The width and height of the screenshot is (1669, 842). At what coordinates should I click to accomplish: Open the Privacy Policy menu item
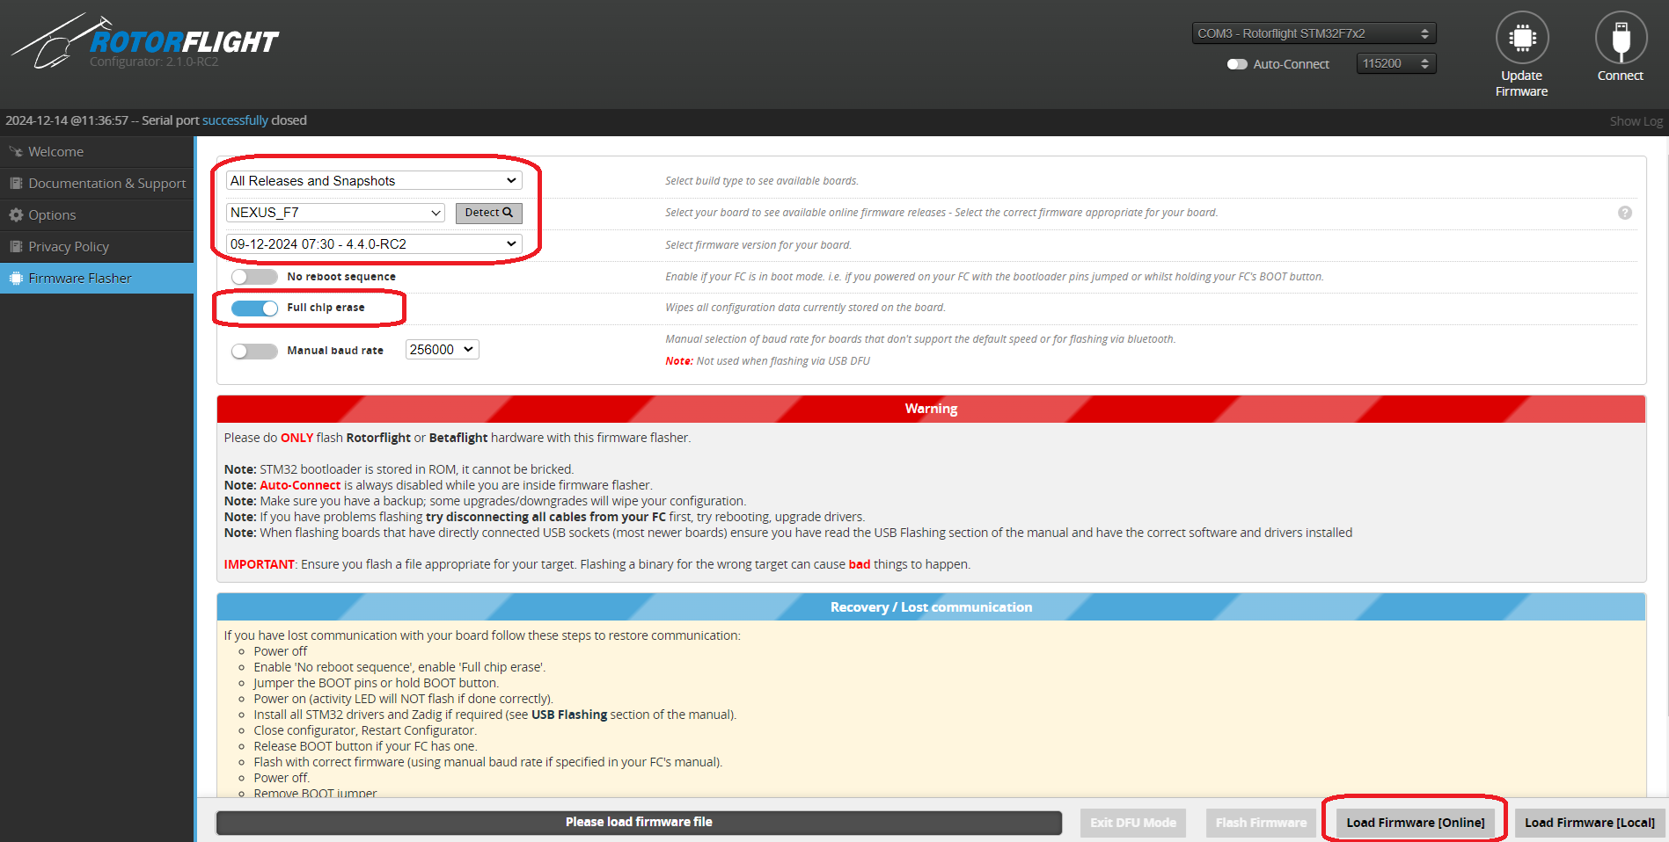pos(69,247)
